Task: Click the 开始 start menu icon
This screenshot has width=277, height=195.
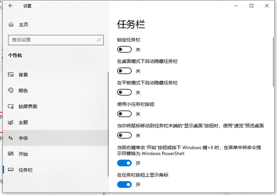Action: click(11, 154)
